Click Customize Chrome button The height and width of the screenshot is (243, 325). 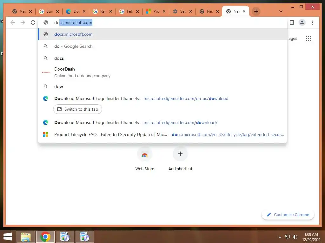(x=288, y=215)
